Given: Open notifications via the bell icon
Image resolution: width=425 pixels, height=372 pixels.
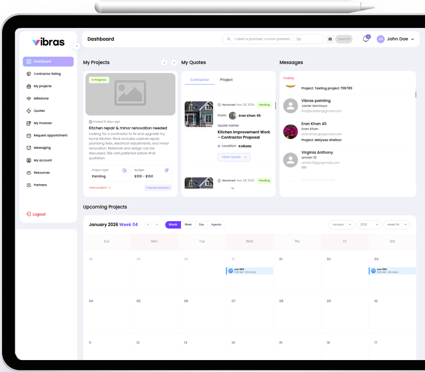Looking at the screenshot, I should pos(365,38).
